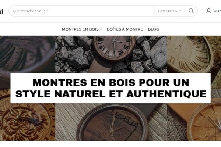The image size is (221, 147).
Task: Click the dark purple-toned watch image top left
Action: (28, 54)
